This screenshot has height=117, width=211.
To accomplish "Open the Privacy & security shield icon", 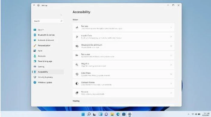I will pos(35,77).
